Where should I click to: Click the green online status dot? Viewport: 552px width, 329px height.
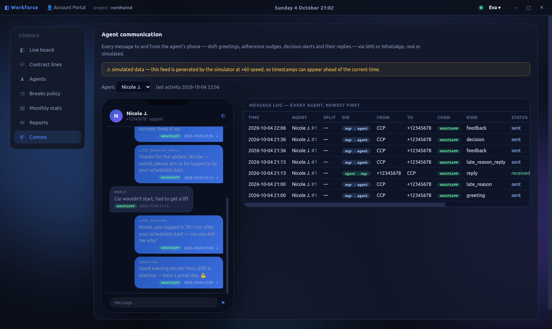pos(481,8)
